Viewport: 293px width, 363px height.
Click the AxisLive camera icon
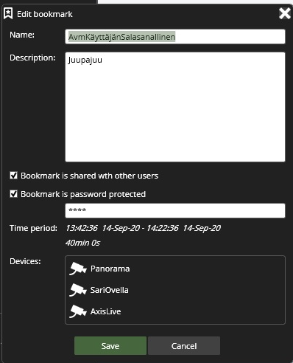point(78,311)
